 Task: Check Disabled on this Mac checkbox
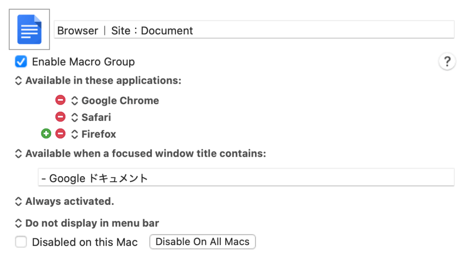point(21,242)
